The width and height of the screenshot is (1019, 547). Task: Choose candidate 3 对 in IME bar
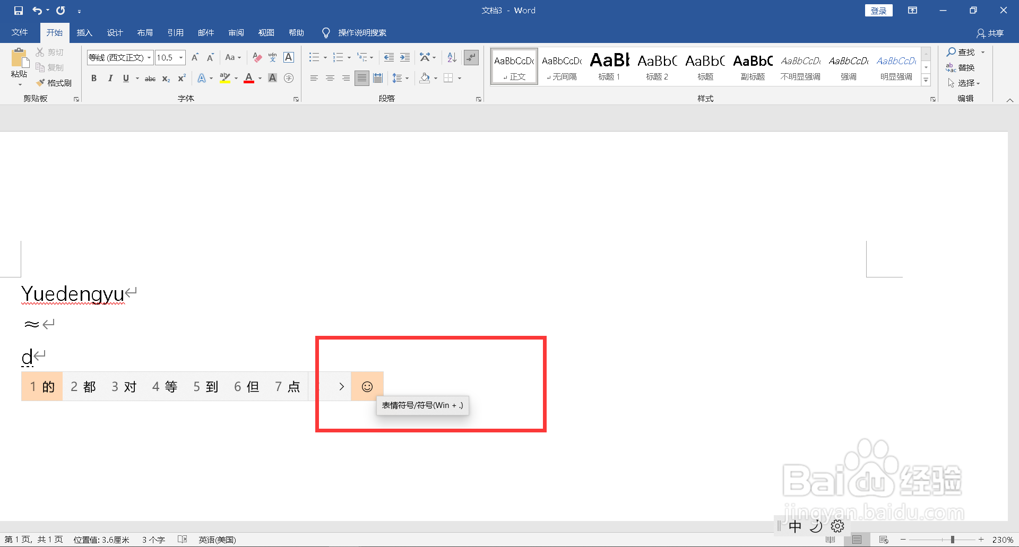click(124, 387)
